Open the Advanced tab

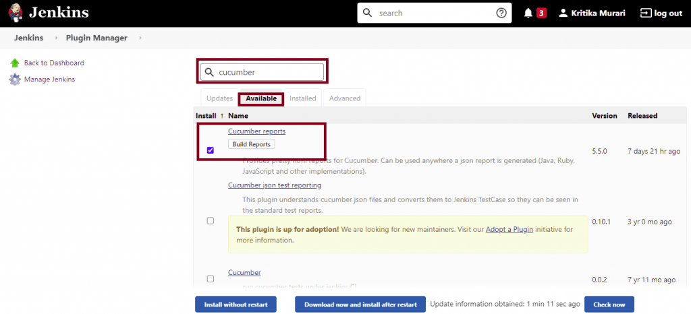345,98
